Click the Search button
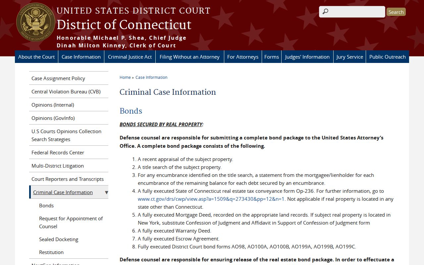The height and width of the screenshot is (265, 424). click(396, 12)
